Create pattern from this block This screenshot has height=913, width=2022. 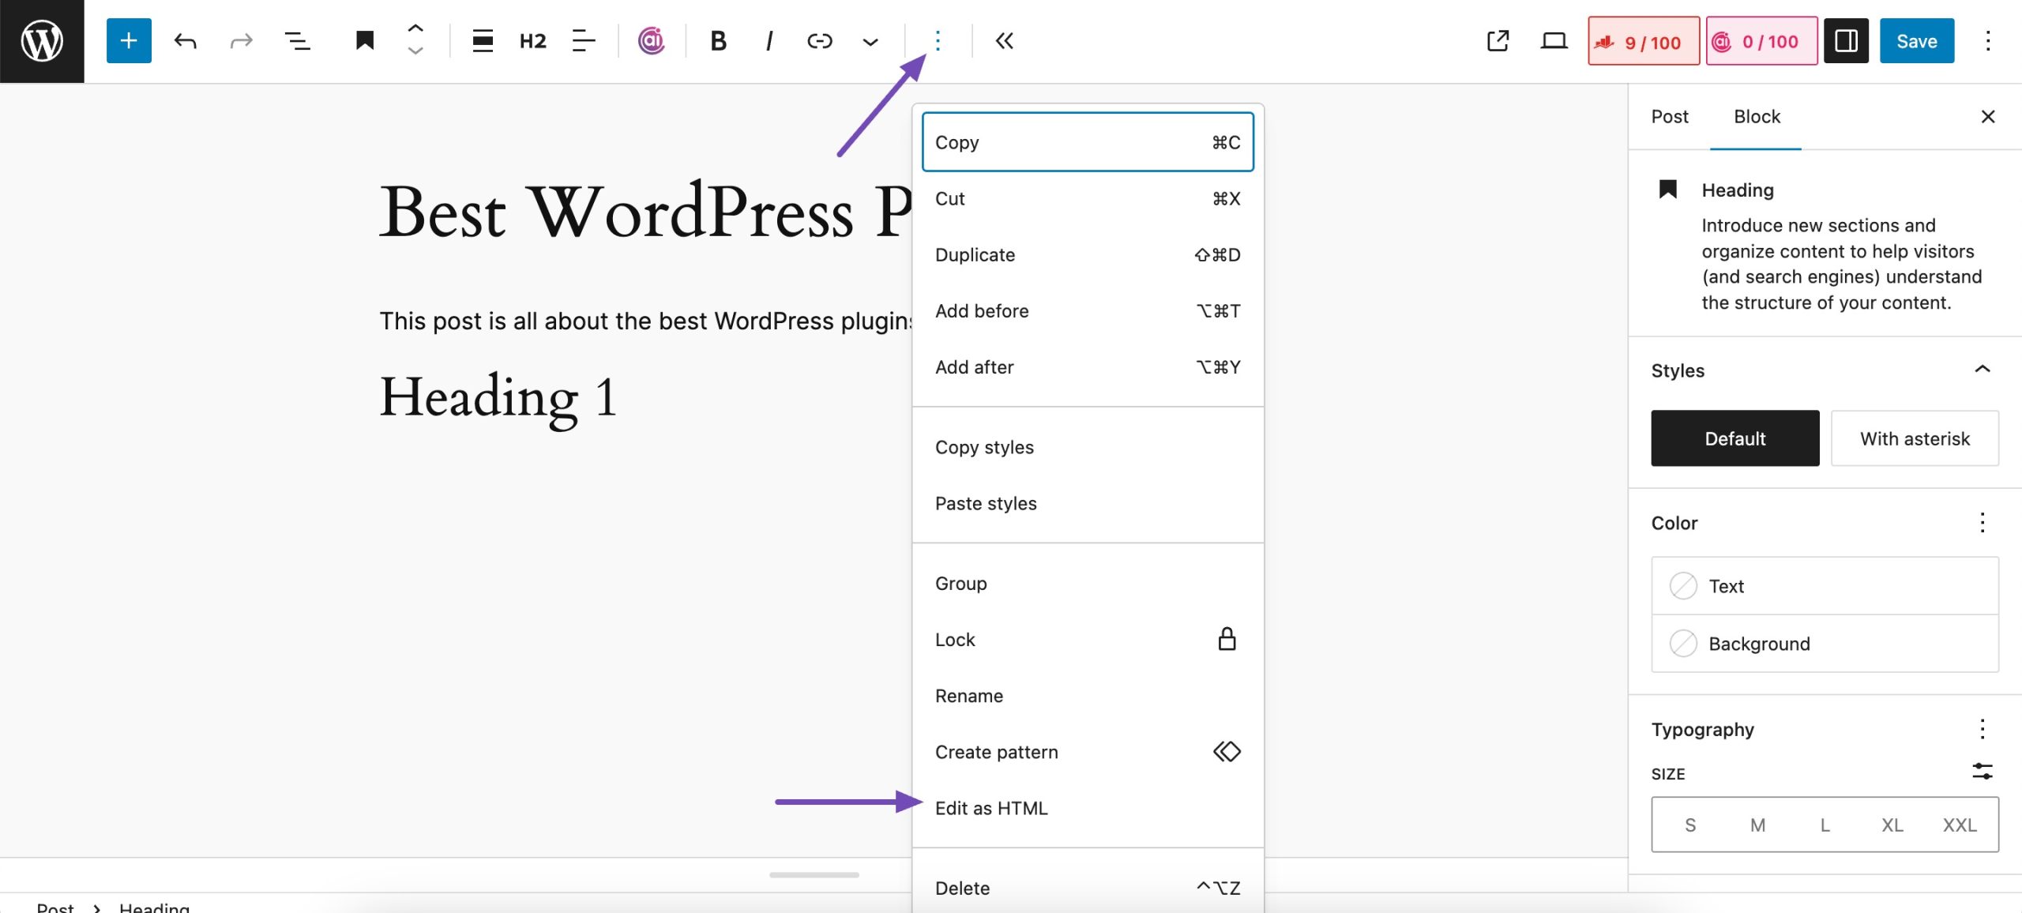[x=1088, y=751]
